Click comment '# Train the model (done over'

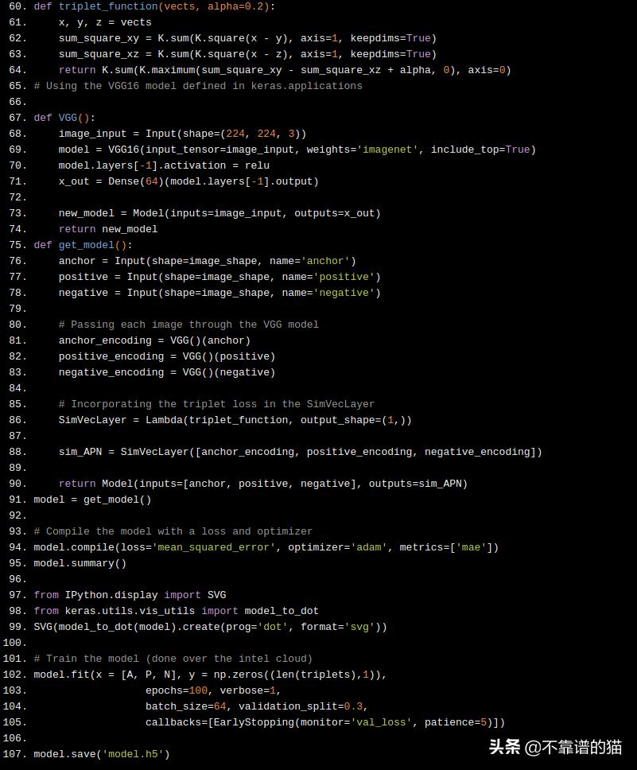click(x=173, y=659)
